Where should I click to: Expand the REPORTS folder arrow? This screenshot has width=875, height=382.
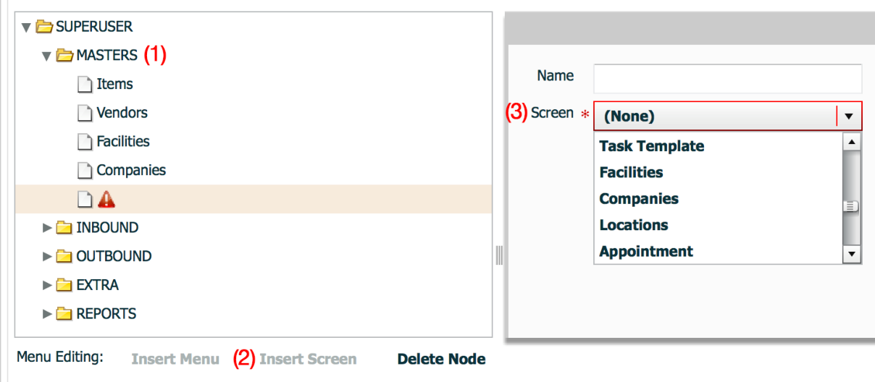click(47, 314)
